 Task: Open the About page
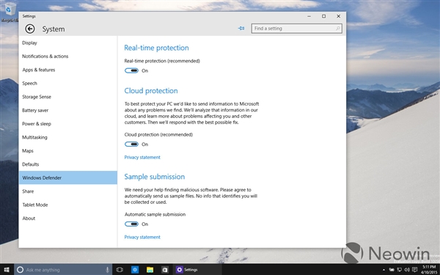(68, 219)
